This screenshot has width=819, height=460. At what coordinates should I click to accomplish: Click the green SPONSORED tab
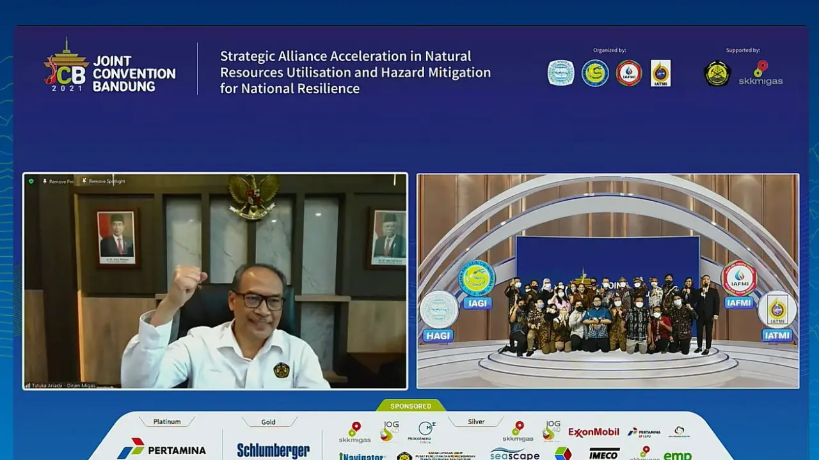[x=411, y=406]
